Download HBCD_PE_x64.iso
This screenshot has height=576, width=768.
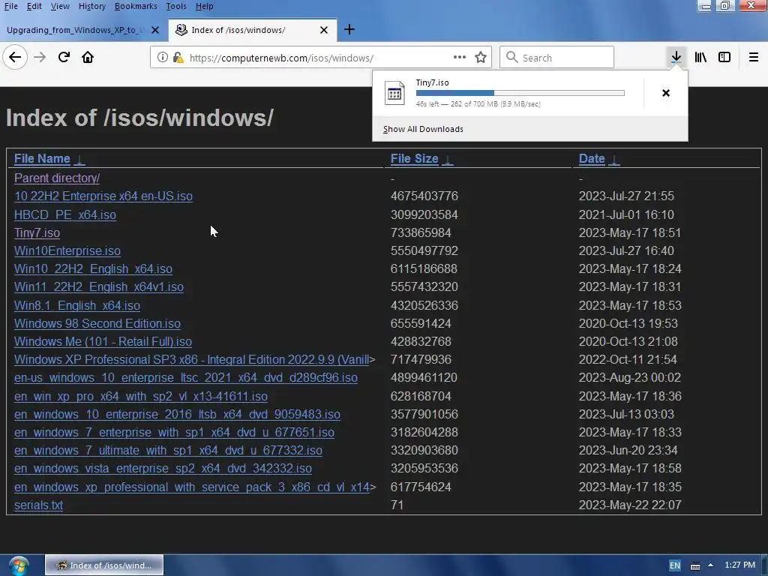pos(65,215)
